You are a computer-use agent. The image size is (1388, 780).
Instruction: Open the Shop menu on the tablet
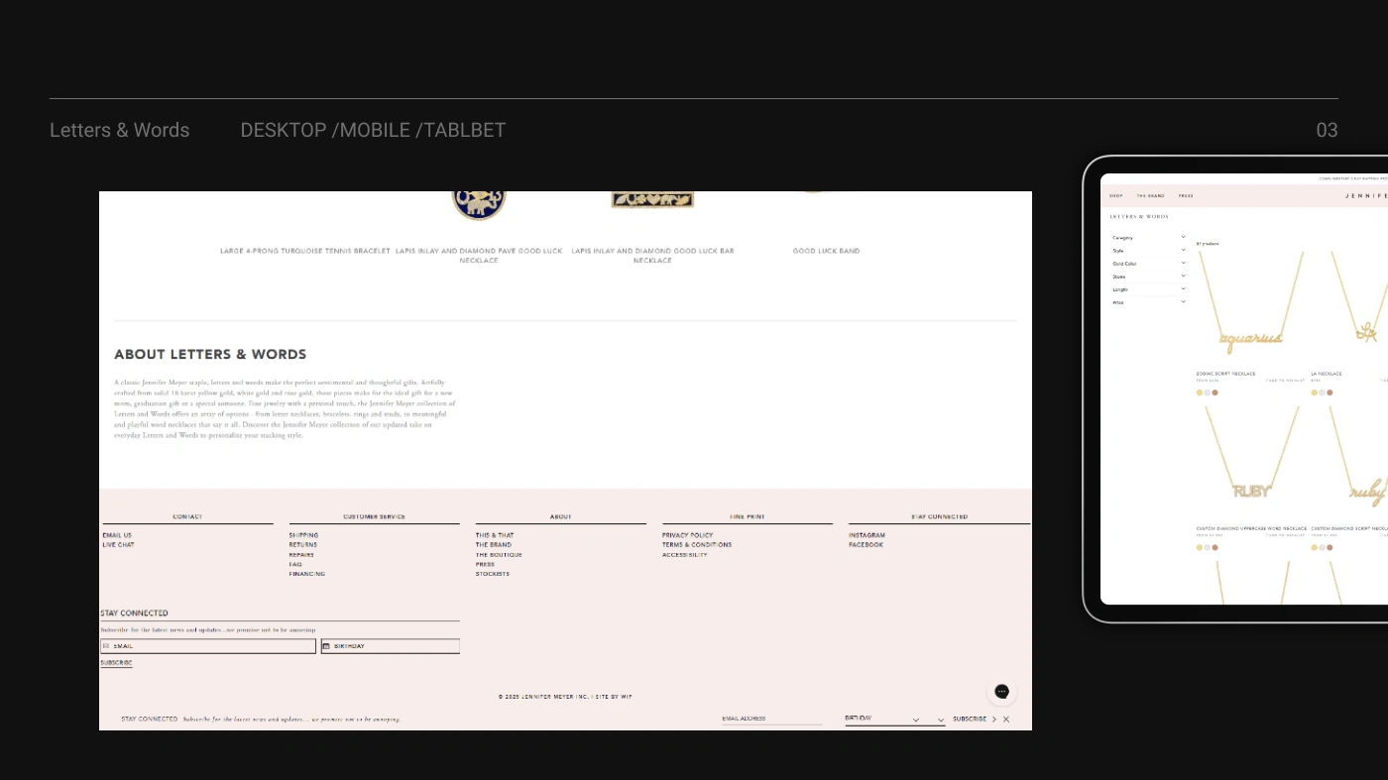click(x=1116, y=196)
